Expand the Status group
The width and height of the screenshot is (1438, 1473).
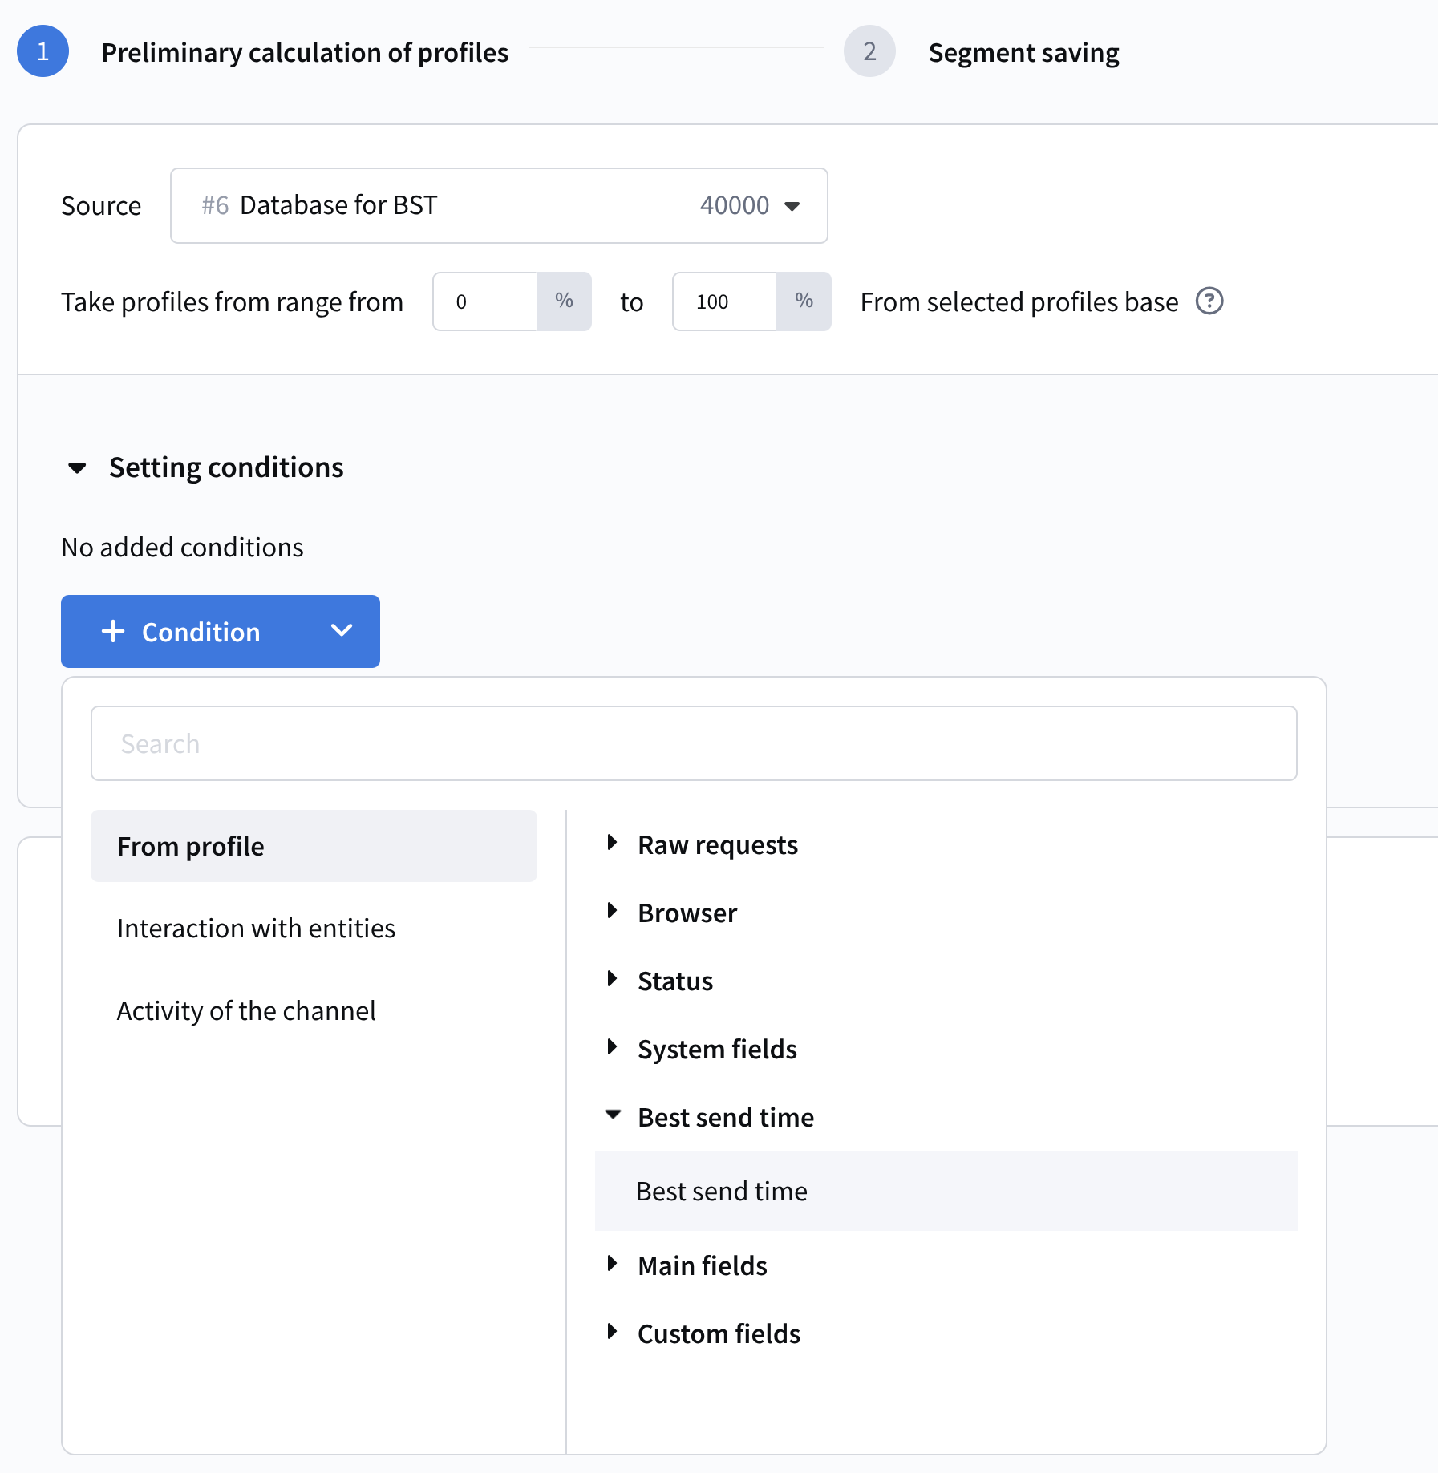pos(613,979)
